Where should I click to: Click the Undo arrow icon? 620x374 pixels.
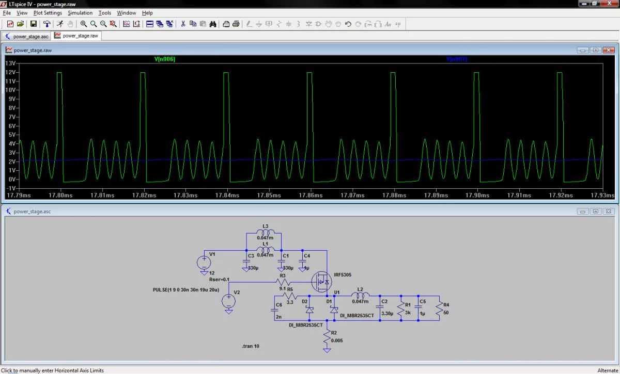point(348,24)
